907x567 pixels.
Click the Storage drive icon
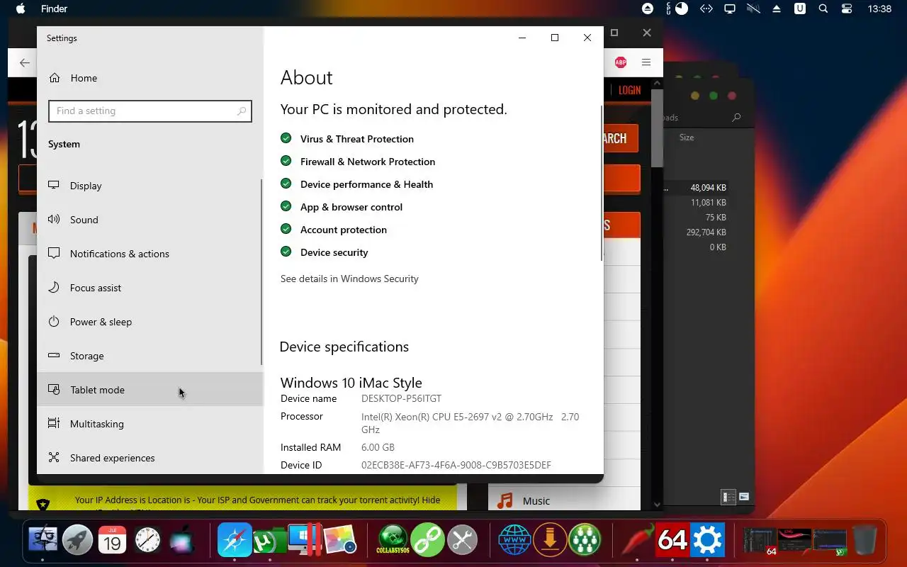[x=54, y=355]
